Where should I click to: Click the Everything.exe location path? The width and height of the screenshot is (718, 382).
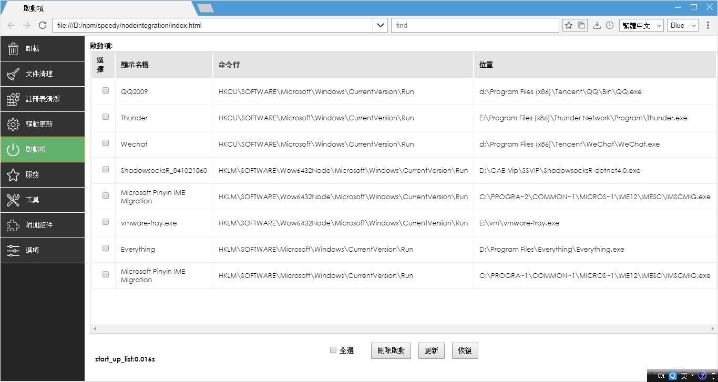pyautogui.click(x=552, y=249)
